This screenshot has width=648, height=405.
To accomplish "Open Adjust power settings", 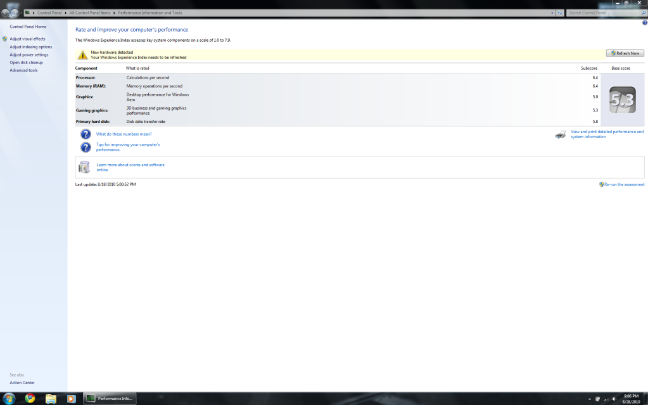I will [x=29, y=55].
